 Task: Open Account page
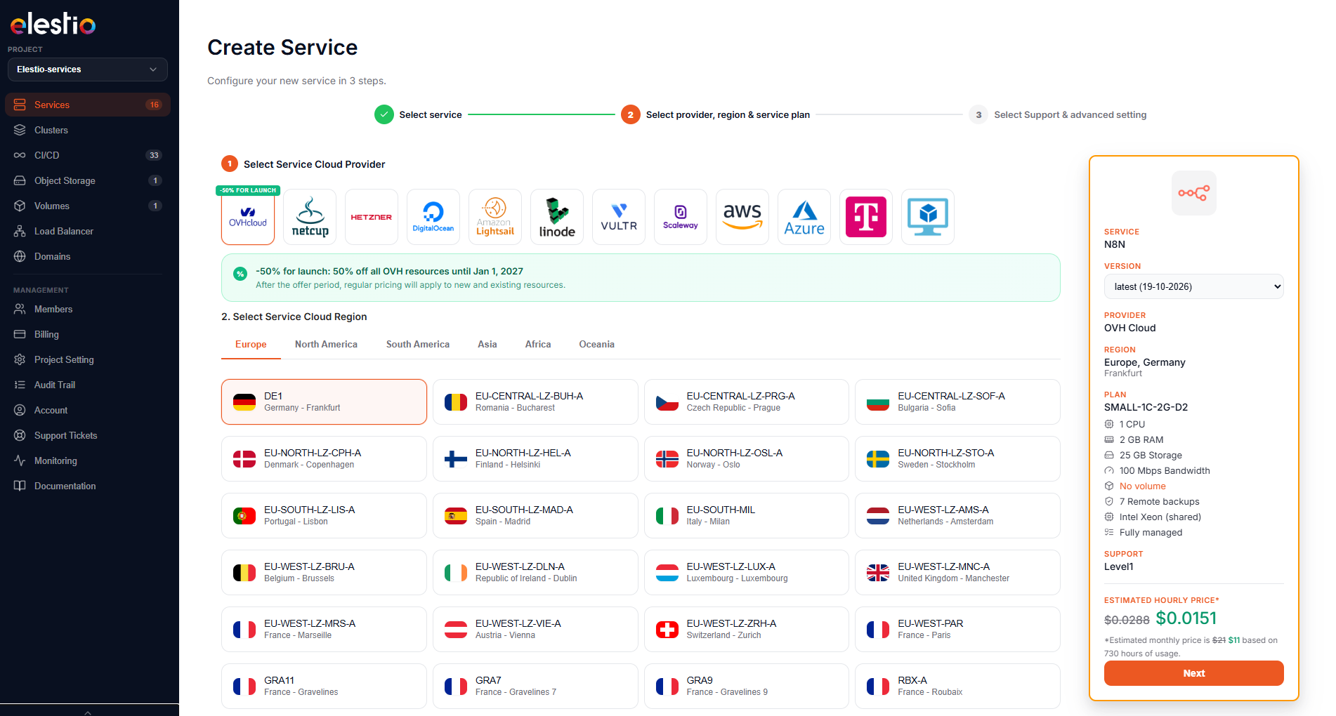click(88, 410)
